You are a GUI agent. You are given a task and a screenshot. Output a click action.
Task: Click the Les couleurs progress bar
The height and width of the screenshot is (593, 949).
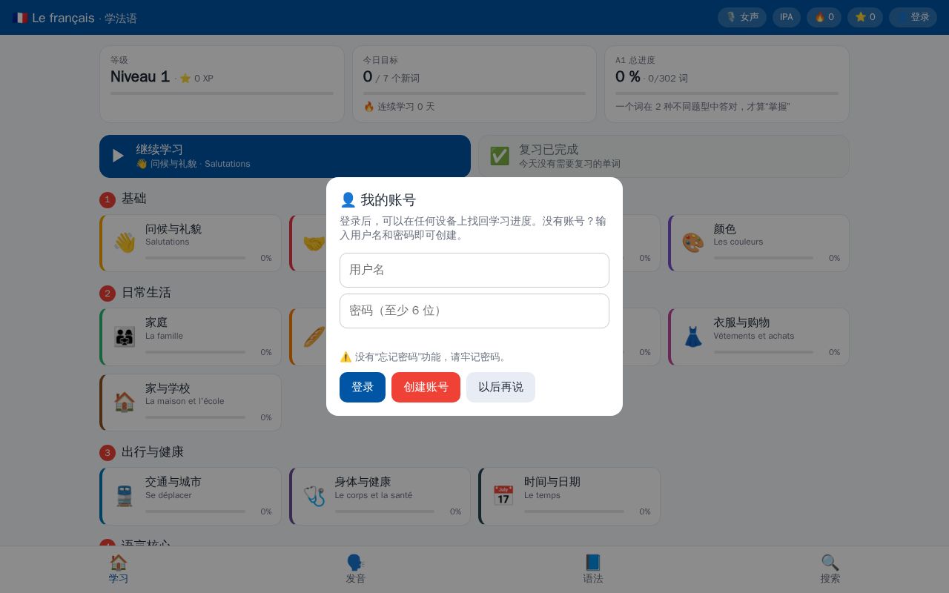(x=764, y=258)
